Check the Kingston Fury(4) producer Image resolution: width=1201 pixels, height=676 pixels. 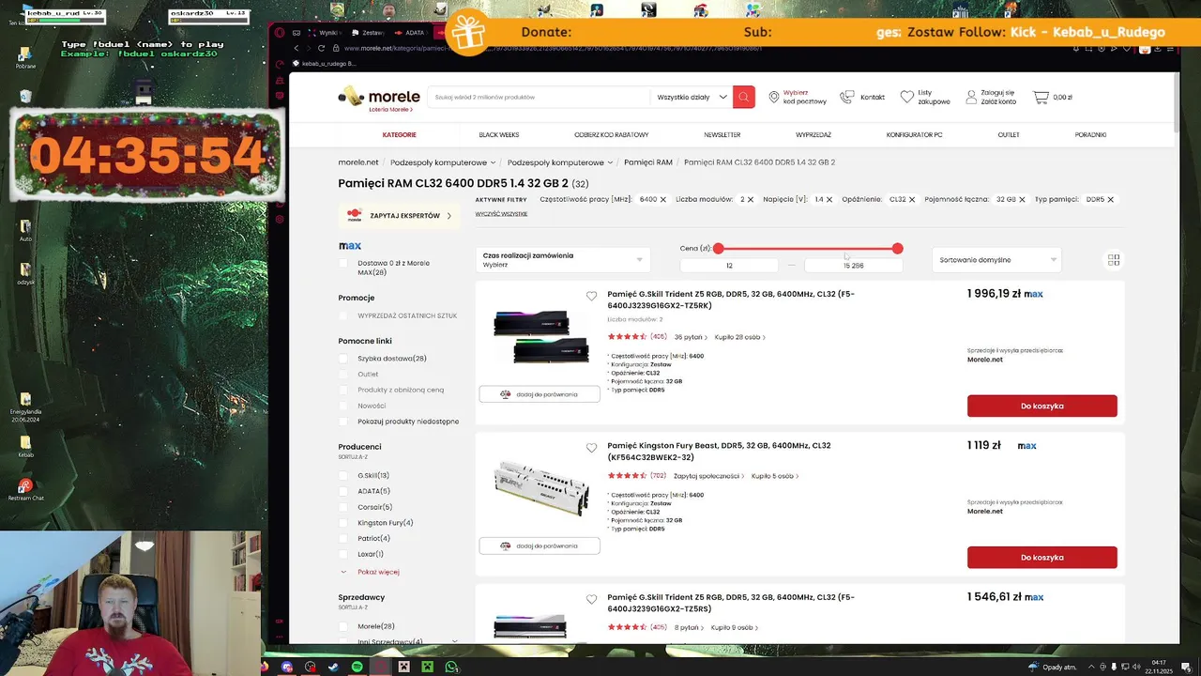click(x=343, y=523)
